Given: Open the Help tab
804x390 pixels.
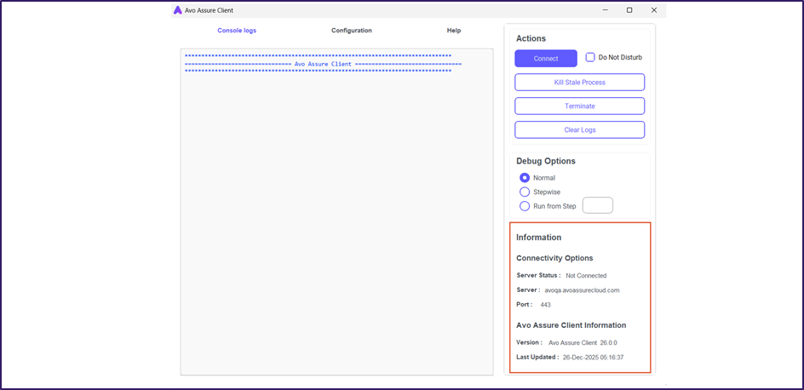Looking at the screenshot, I should [x=454, y=31].
